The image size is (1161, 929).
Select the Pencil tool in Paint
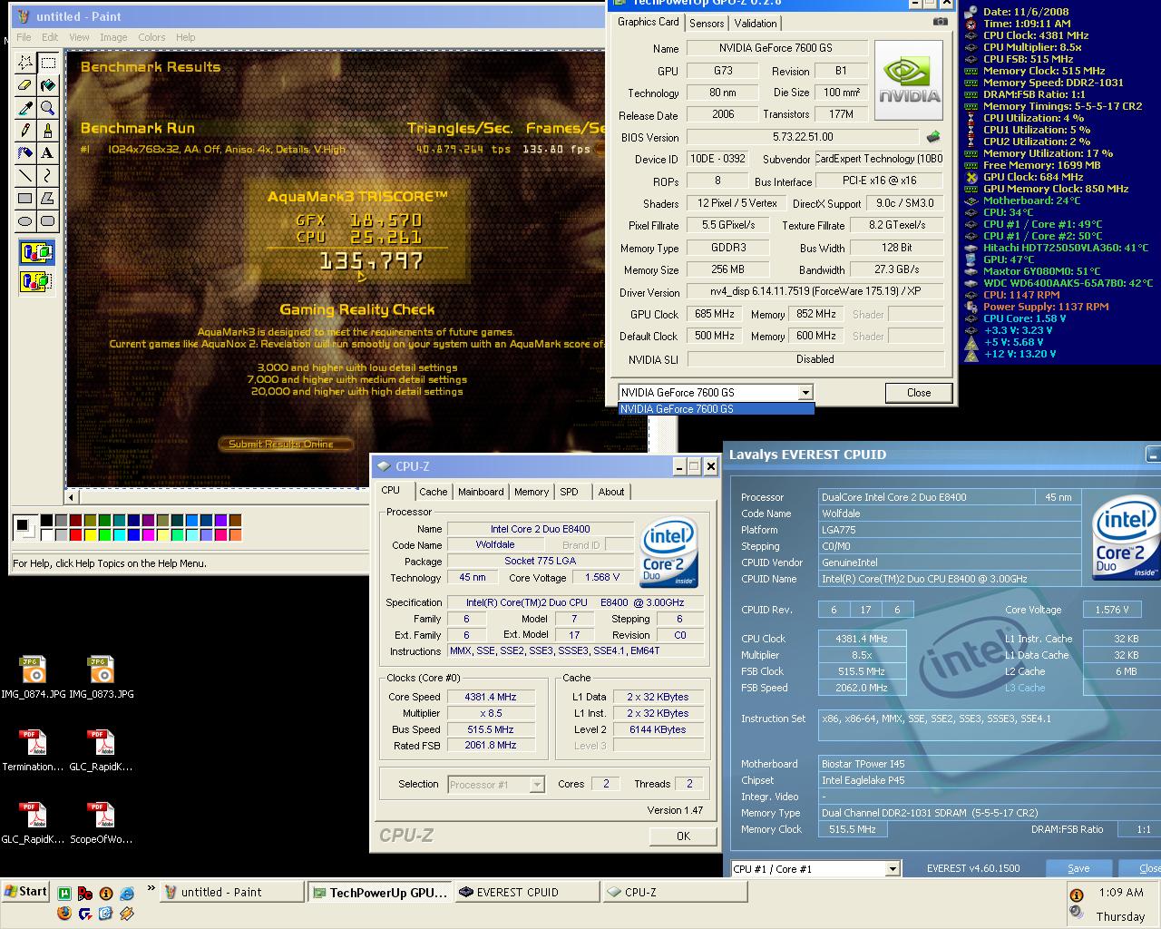(x=25, y=131)
